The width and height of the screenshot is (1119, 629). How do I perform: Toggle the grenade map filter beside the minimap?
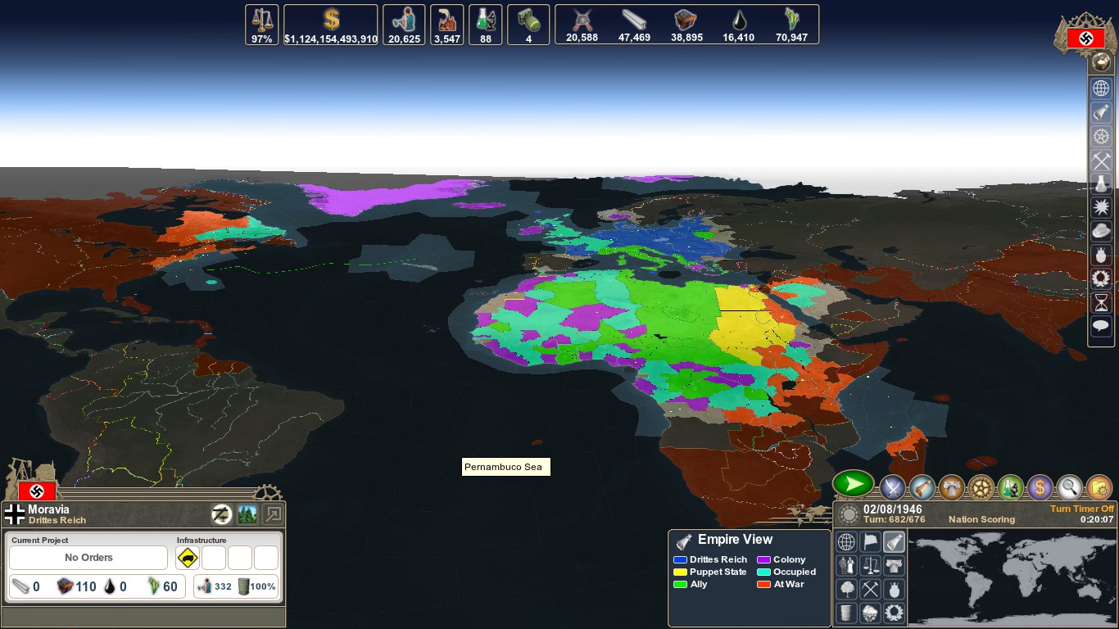coord(894,589)
